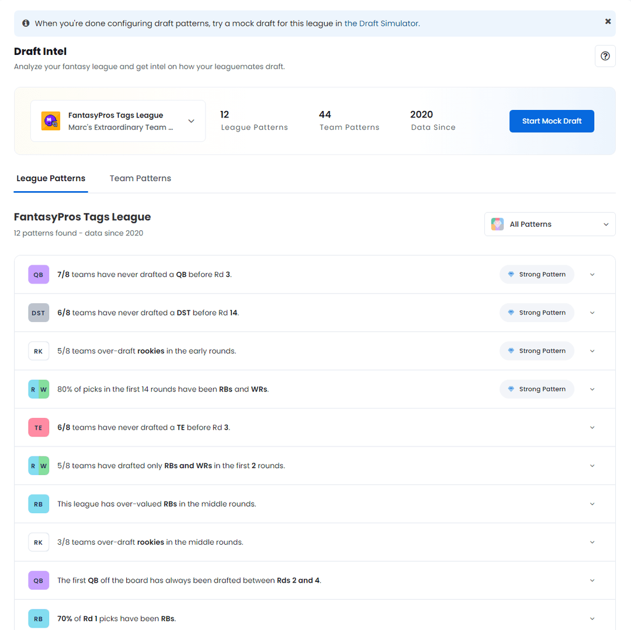Expand the first 2 rounds RBs and WRs row

[x=592, y=466]
